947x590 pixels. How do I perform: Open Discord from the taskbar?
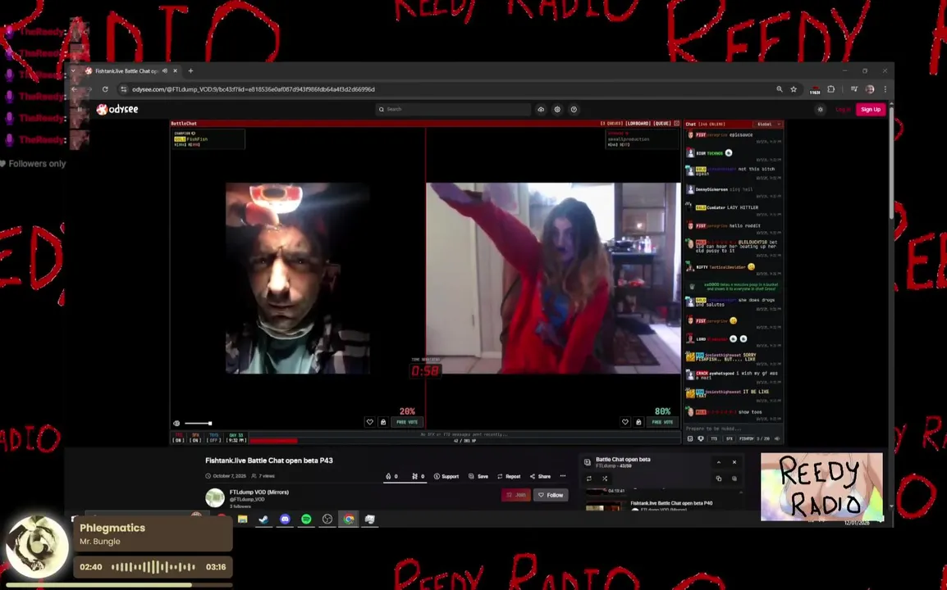285,519
